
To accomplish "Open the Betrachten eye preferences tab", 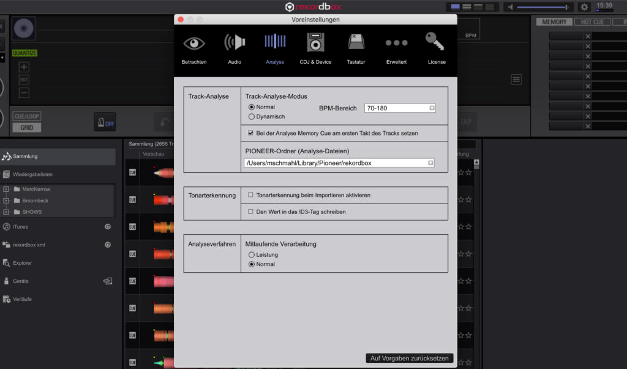I will pos(194,49).
